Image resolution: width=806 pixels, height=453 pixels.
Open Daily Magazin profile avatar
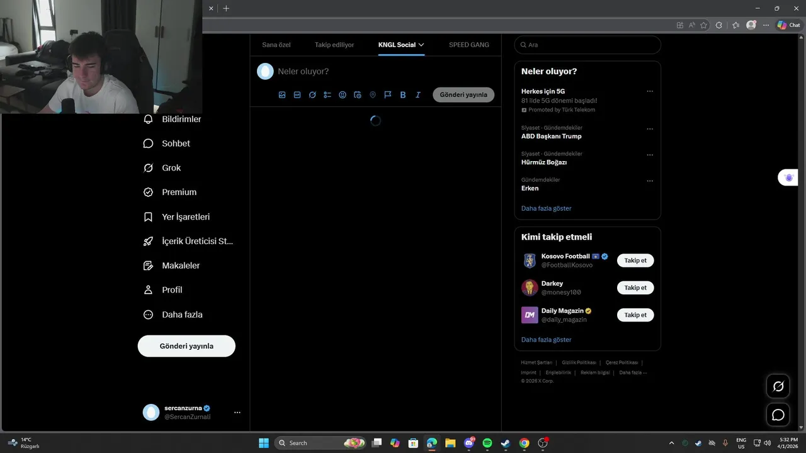pos(530,315)
